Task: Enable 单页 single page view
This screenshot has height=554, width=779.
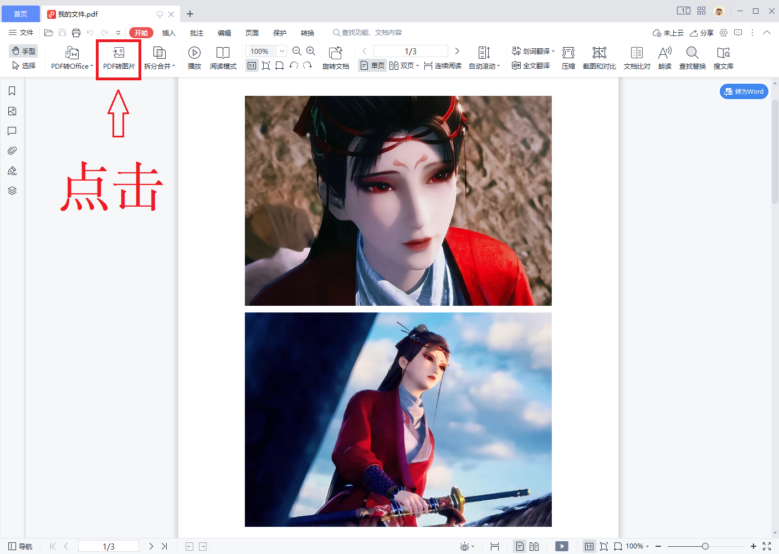Action: point(372,65)
